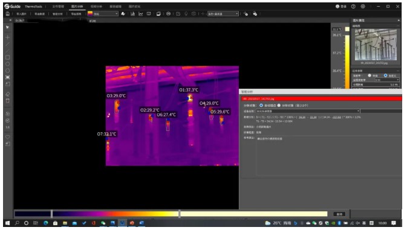Click the export report toolbar button
Screen dimensions: 404x230
76,14
